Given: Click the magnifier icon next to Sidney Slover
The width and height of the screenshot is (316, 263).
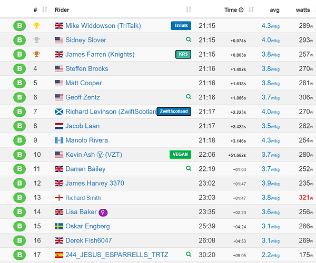Looking at the screenshot, I should coord(189,39).
